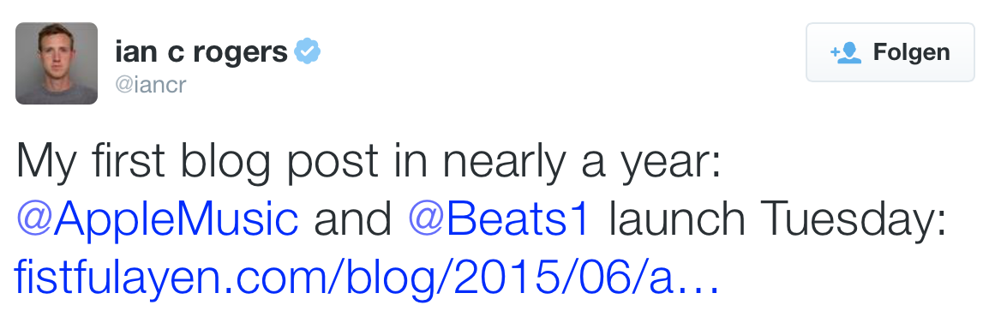Click the blue verified badge
The height and width of the screenshot is (317, 1001).
(x=307, y=51)
